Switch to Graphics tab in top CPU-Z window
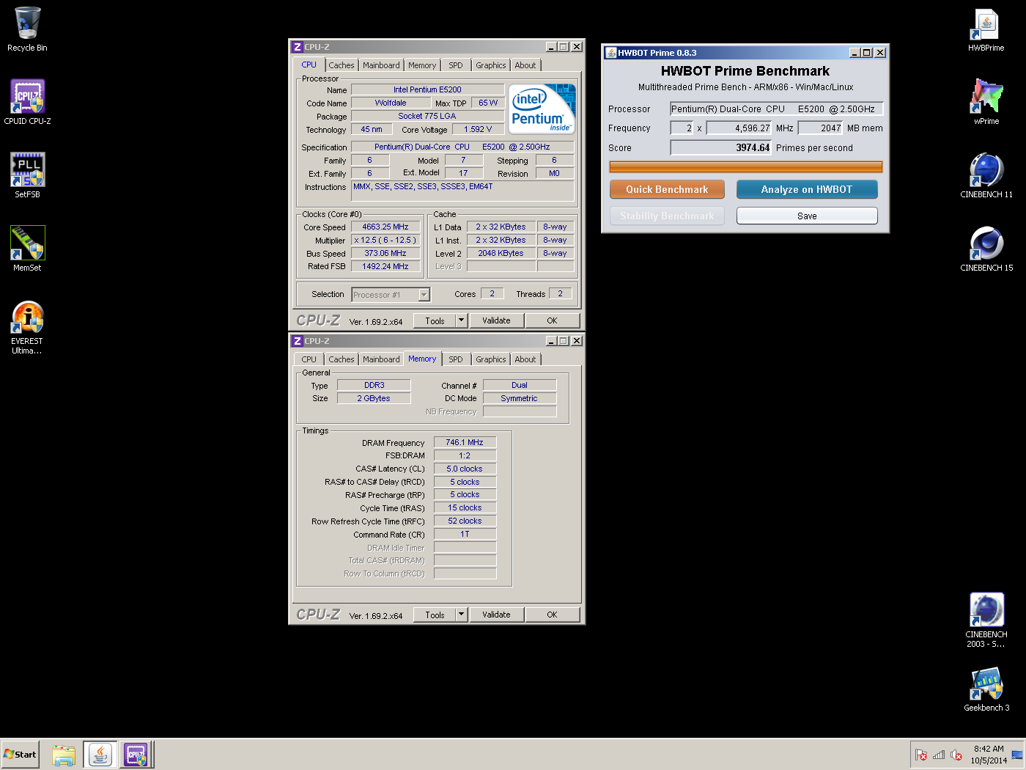Screen dimensions: 1026x770 pyautogui.click(x=490, y=65)
